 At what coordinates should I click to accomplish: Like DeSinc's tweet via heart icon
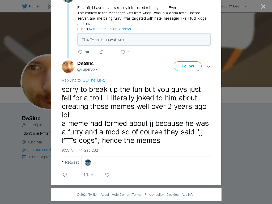pyautogui.click(x=107, y=175)
